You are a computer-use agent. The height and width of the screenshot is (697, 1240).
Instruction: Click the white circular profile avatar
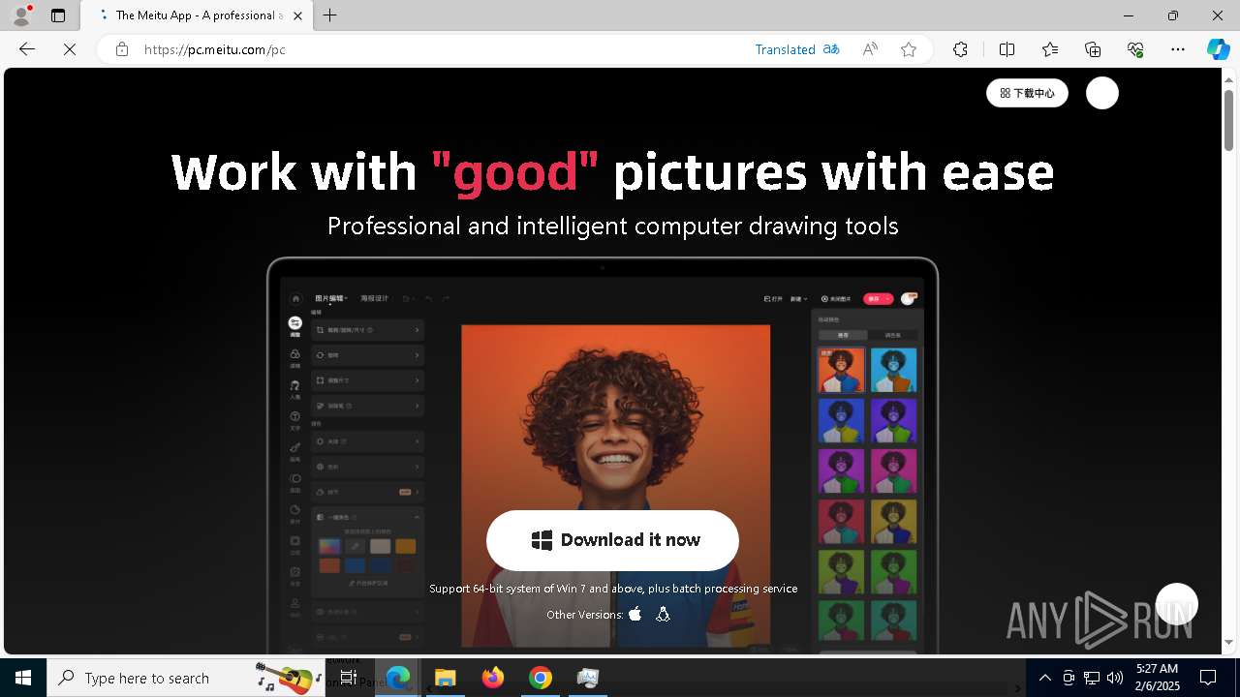coord(1102,93)
